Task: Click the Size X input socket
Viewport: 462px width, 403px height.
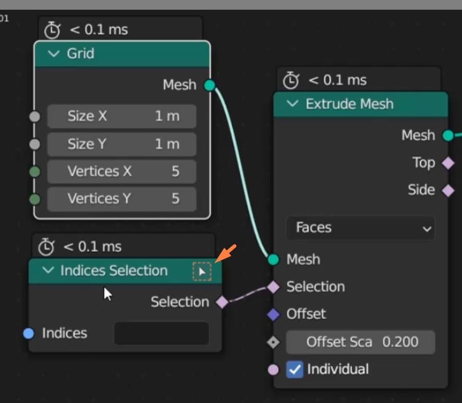Action: click(35, 116)
